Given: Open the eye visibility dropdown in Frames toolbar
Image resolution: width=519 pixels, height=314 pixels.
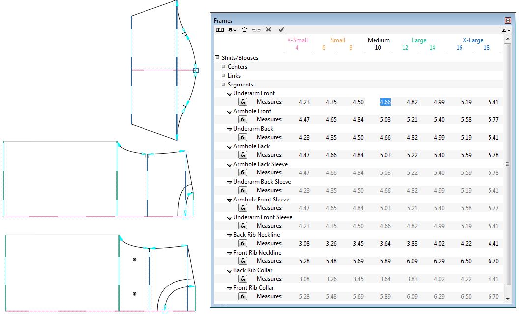Looking at the screenshot, I should click(x=232, y=30).
